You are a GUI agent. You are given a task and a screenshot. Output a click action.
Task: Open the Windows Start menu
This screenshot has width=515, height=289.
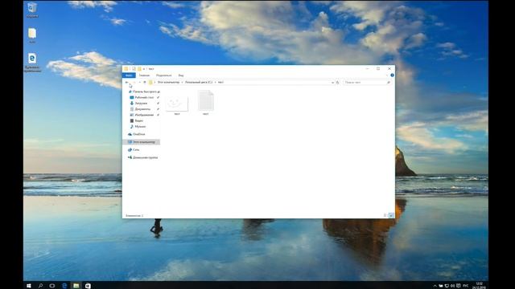click(x=29, y=286)
